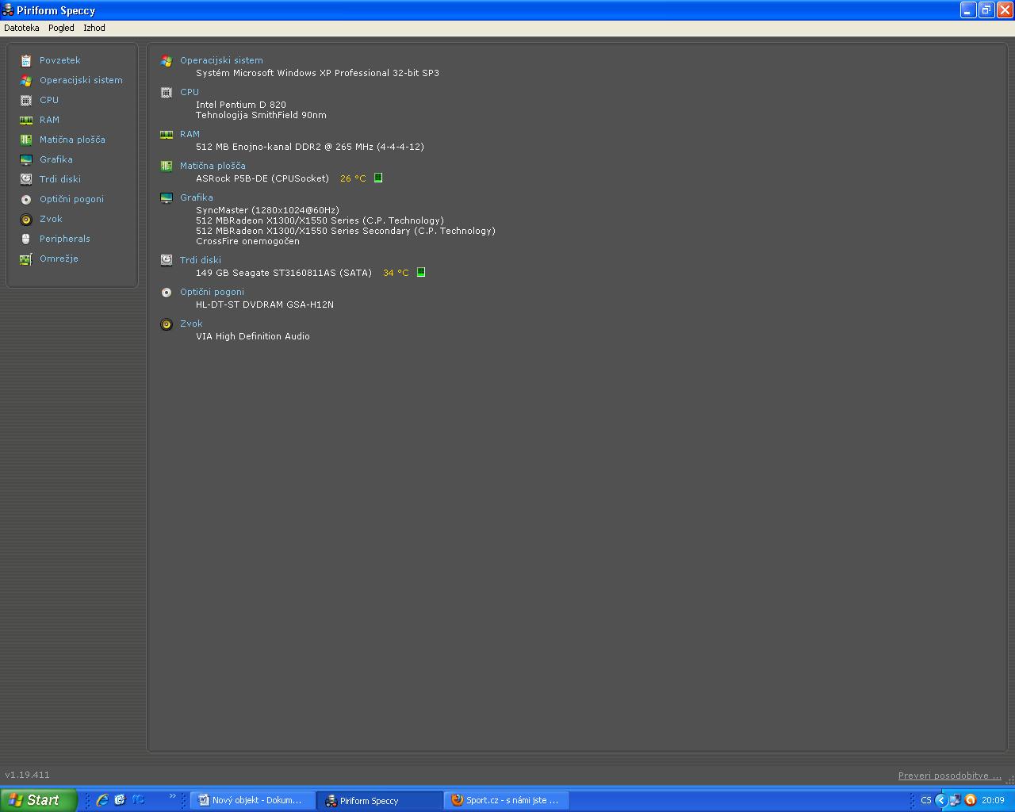Viewport: 1015px width, 812px height.
Task: Click the HL-DT-ST DVDRAM GSA-H12N text
Action: (265, 304)
